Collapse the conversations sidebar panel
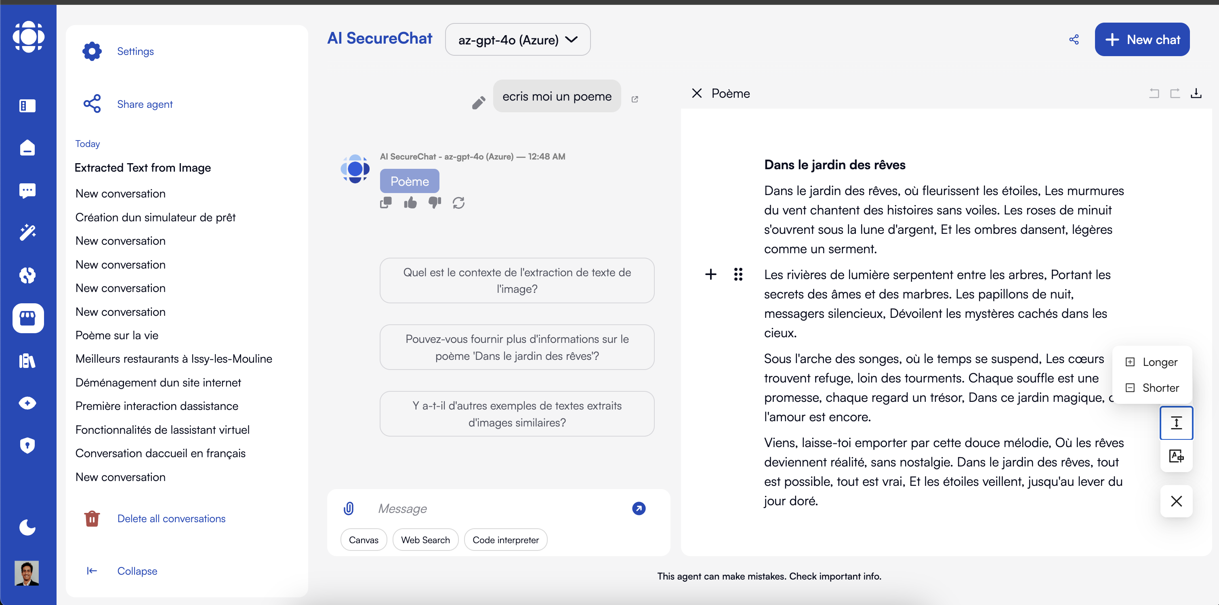 137,571
